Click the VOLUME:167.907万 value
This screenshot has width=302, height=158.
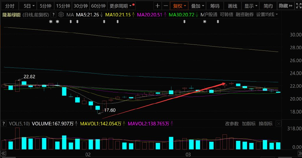point(53,124)
